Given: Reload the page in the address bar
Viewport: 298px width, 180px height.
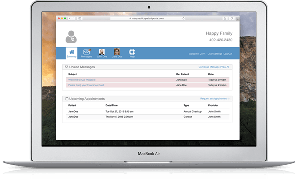Looking at the screenshot, I should tap(183, 18).
